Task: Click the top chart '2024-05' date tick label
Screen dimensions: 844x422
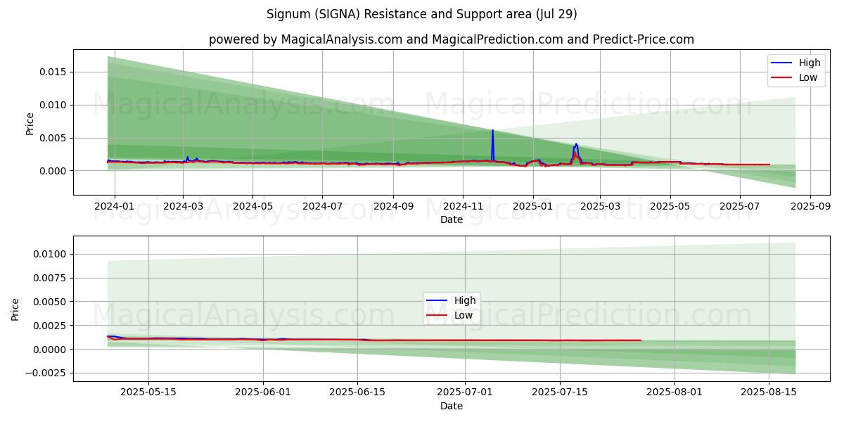Action: click(252, 207)
